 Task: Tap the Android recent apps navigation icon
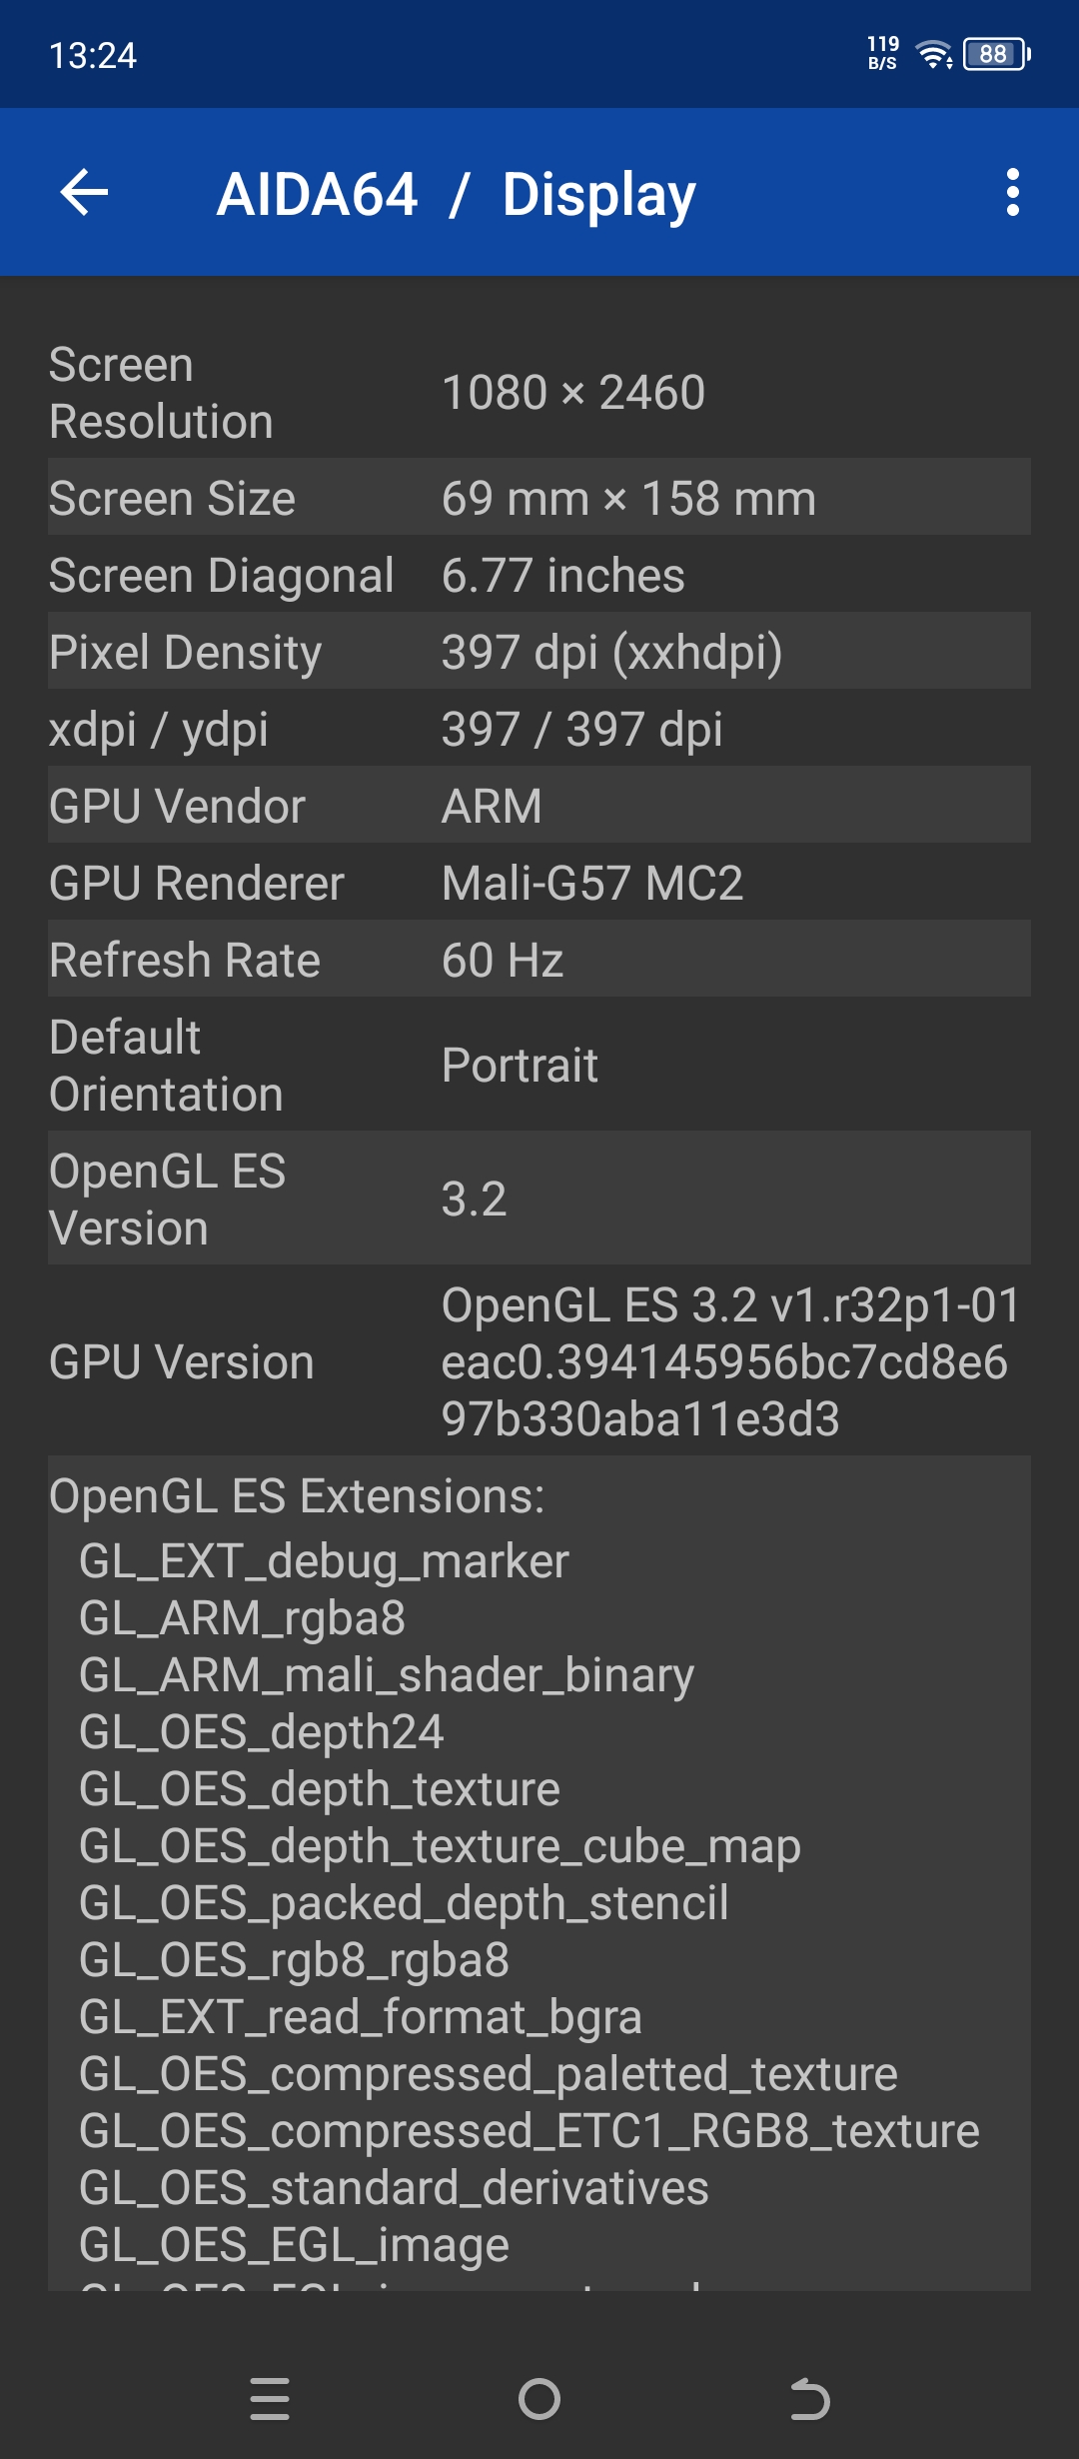coord(270,2399)
